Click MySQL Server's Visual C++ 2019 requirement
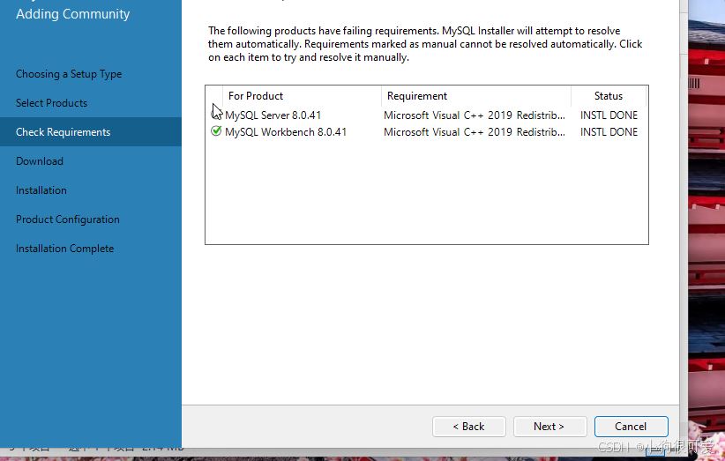 (x=475, y=115)
